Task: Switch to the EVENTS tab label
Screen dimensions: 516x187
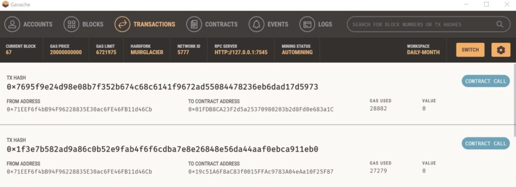Action: point(278,24)
